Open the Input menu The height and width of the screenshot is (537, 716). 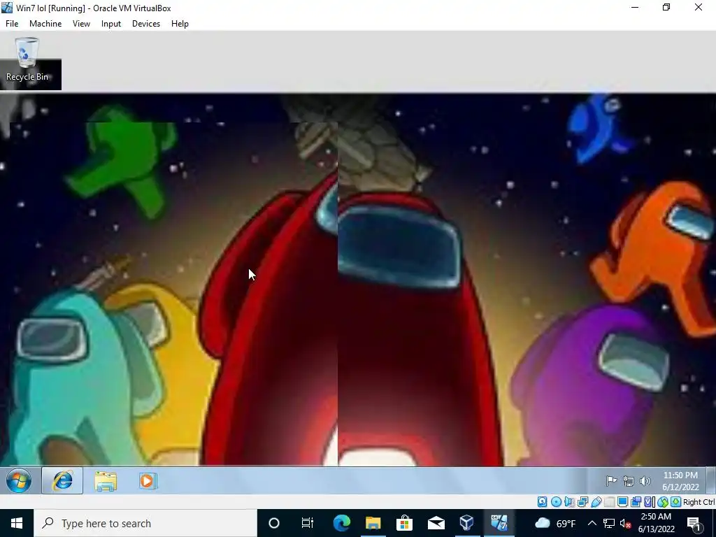pos(111,24)
